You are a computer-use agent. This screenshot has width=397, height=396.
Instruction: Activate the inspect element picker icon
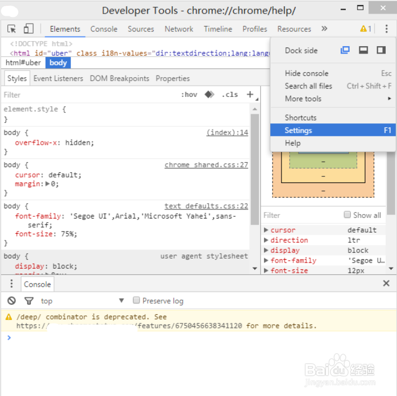click(11, 29)
